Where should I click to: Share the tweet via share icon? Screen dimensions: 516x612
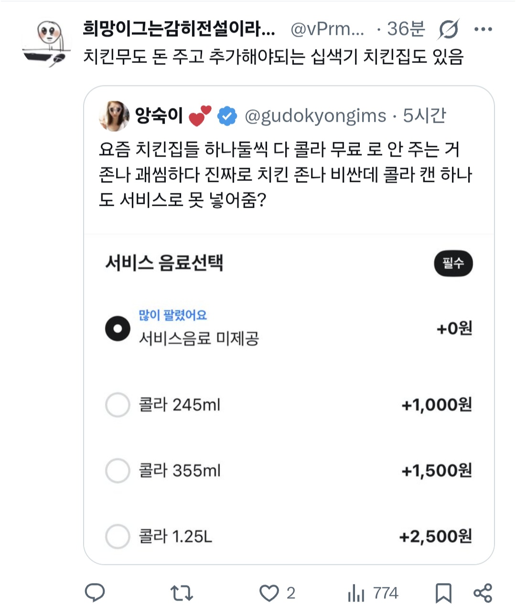tap(483, 593)
